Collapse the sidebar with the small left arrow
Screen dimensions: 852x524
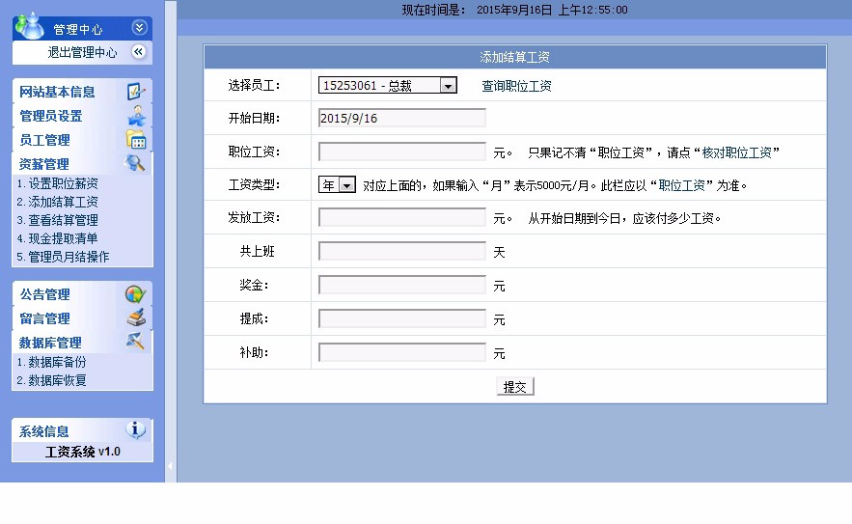click(x=170, y=466)
